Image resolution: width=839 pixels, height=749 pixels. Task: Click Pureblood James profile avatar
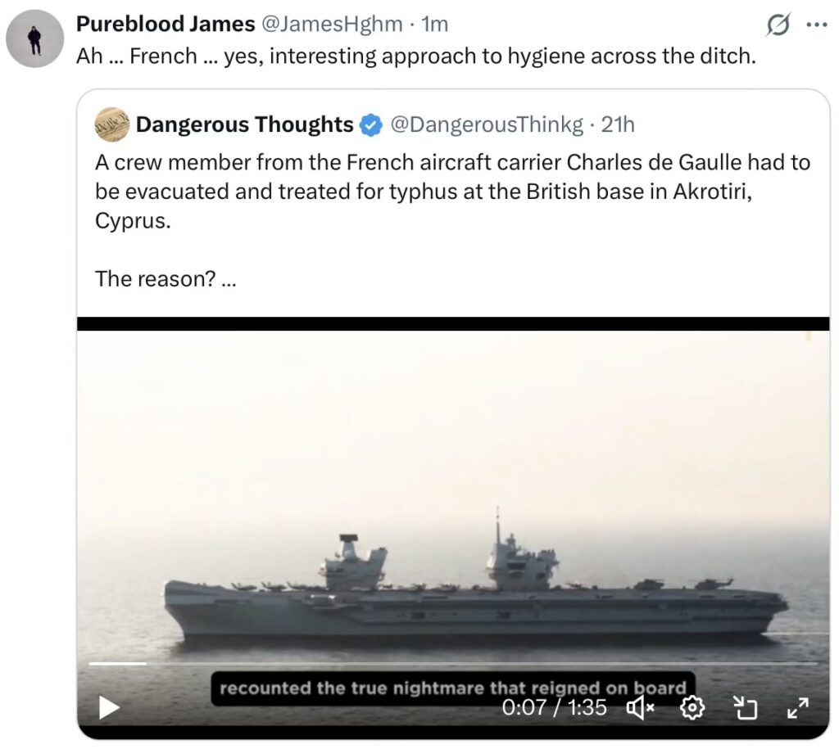click(34, 38)
